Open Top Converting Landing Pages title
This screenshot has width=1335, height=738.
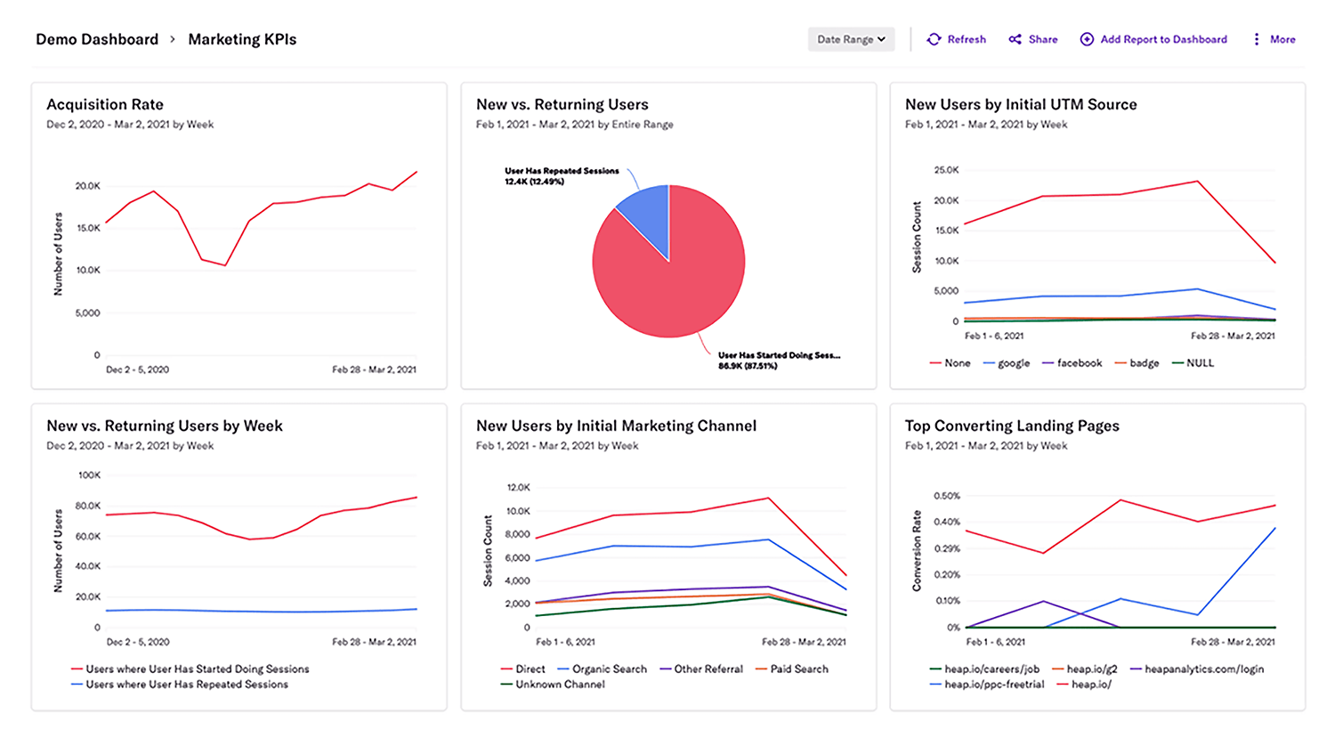coord(1012,426)
